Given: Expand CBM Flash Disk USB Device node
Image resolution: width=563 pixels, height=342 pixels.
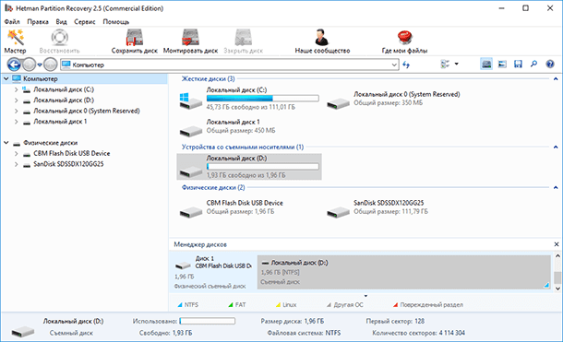Looking at the screenshot, I should (17, 154).
